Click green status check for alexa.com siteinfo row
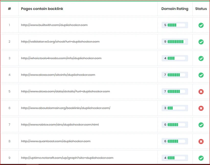The width and height of the screenshot is (210, 165). [x=201, y=75]
